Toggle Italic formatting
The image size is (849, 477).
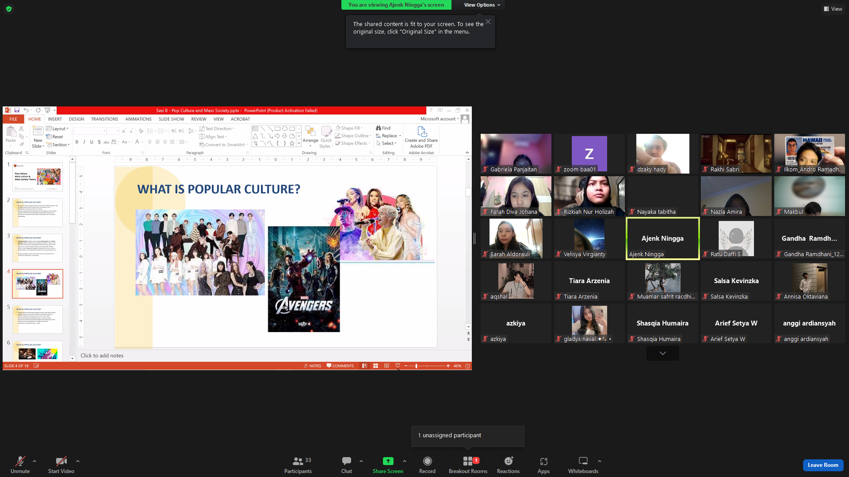tap(84, 142)
